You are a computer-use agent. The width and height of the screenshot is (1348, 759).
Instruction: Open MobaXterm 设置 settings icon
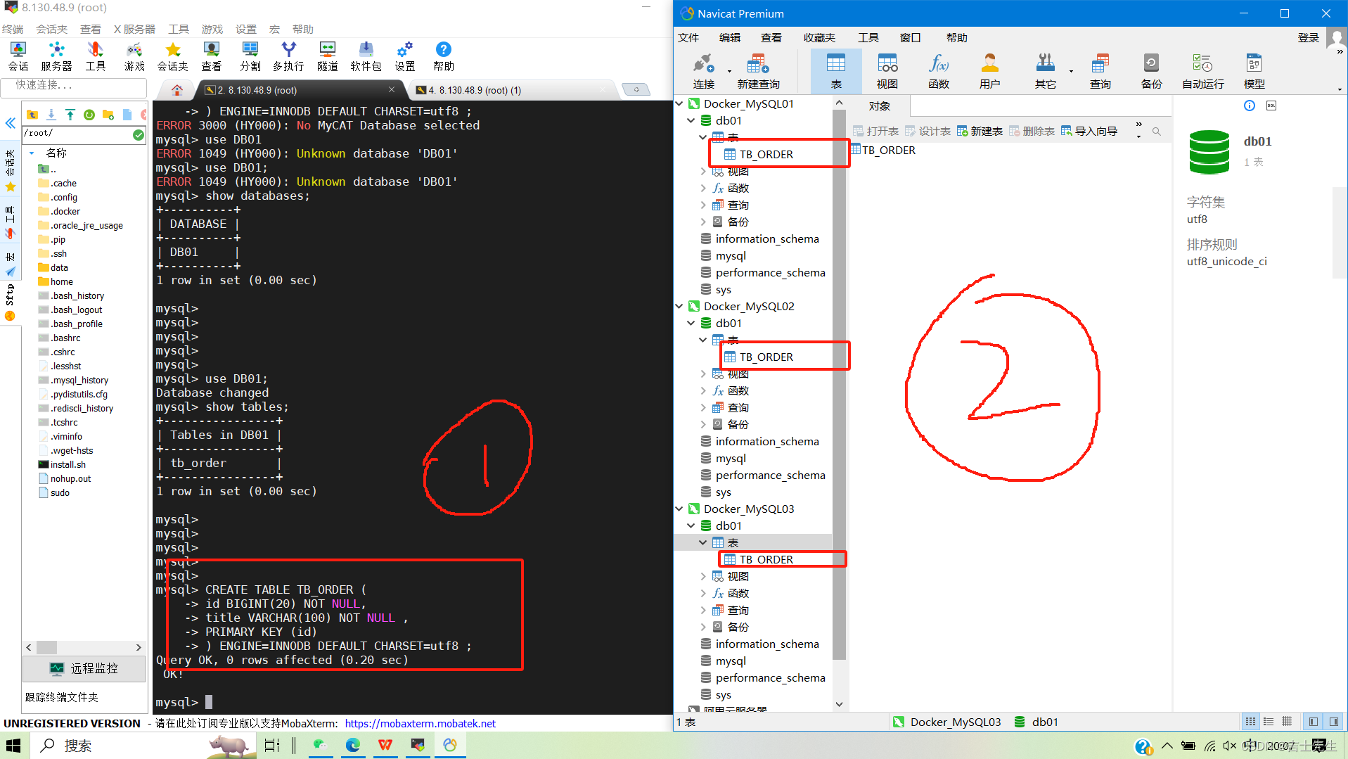coord(404,56)
